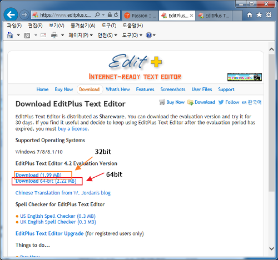Viewport: 278px width, 260px height.
Task: Refresh the page with reload icon
Action: click(x=116, y=15)
